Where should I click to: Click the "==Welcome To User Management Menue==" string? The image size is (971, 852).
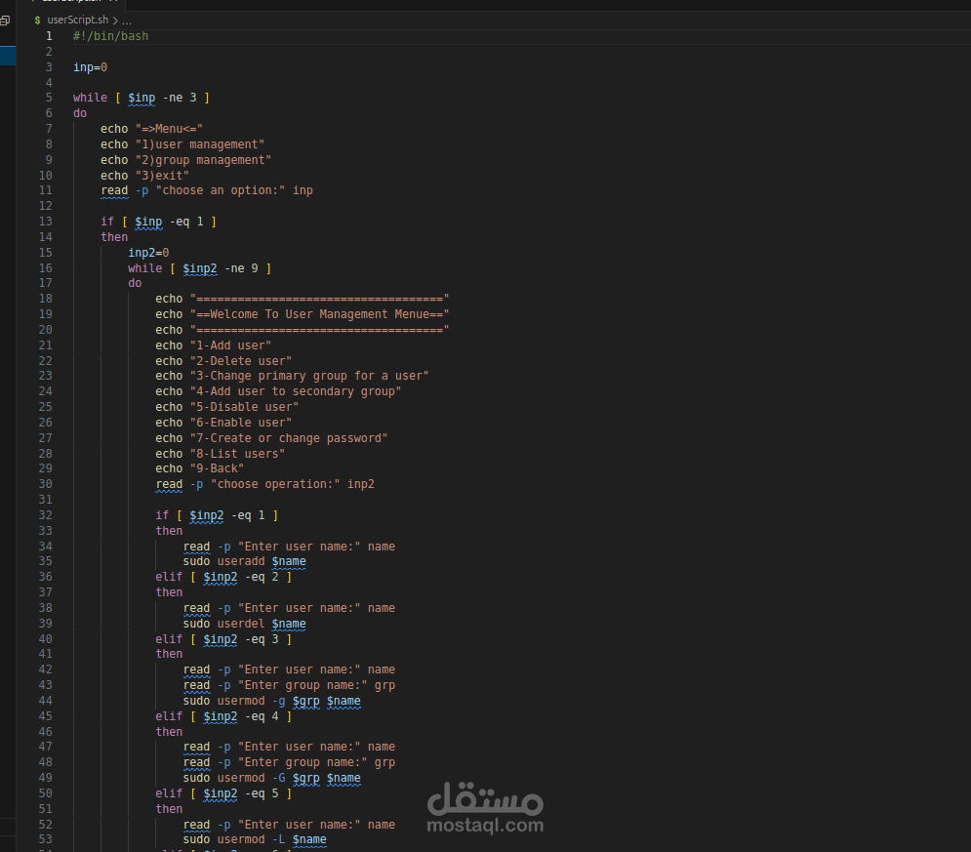click(x=319, y=314)
